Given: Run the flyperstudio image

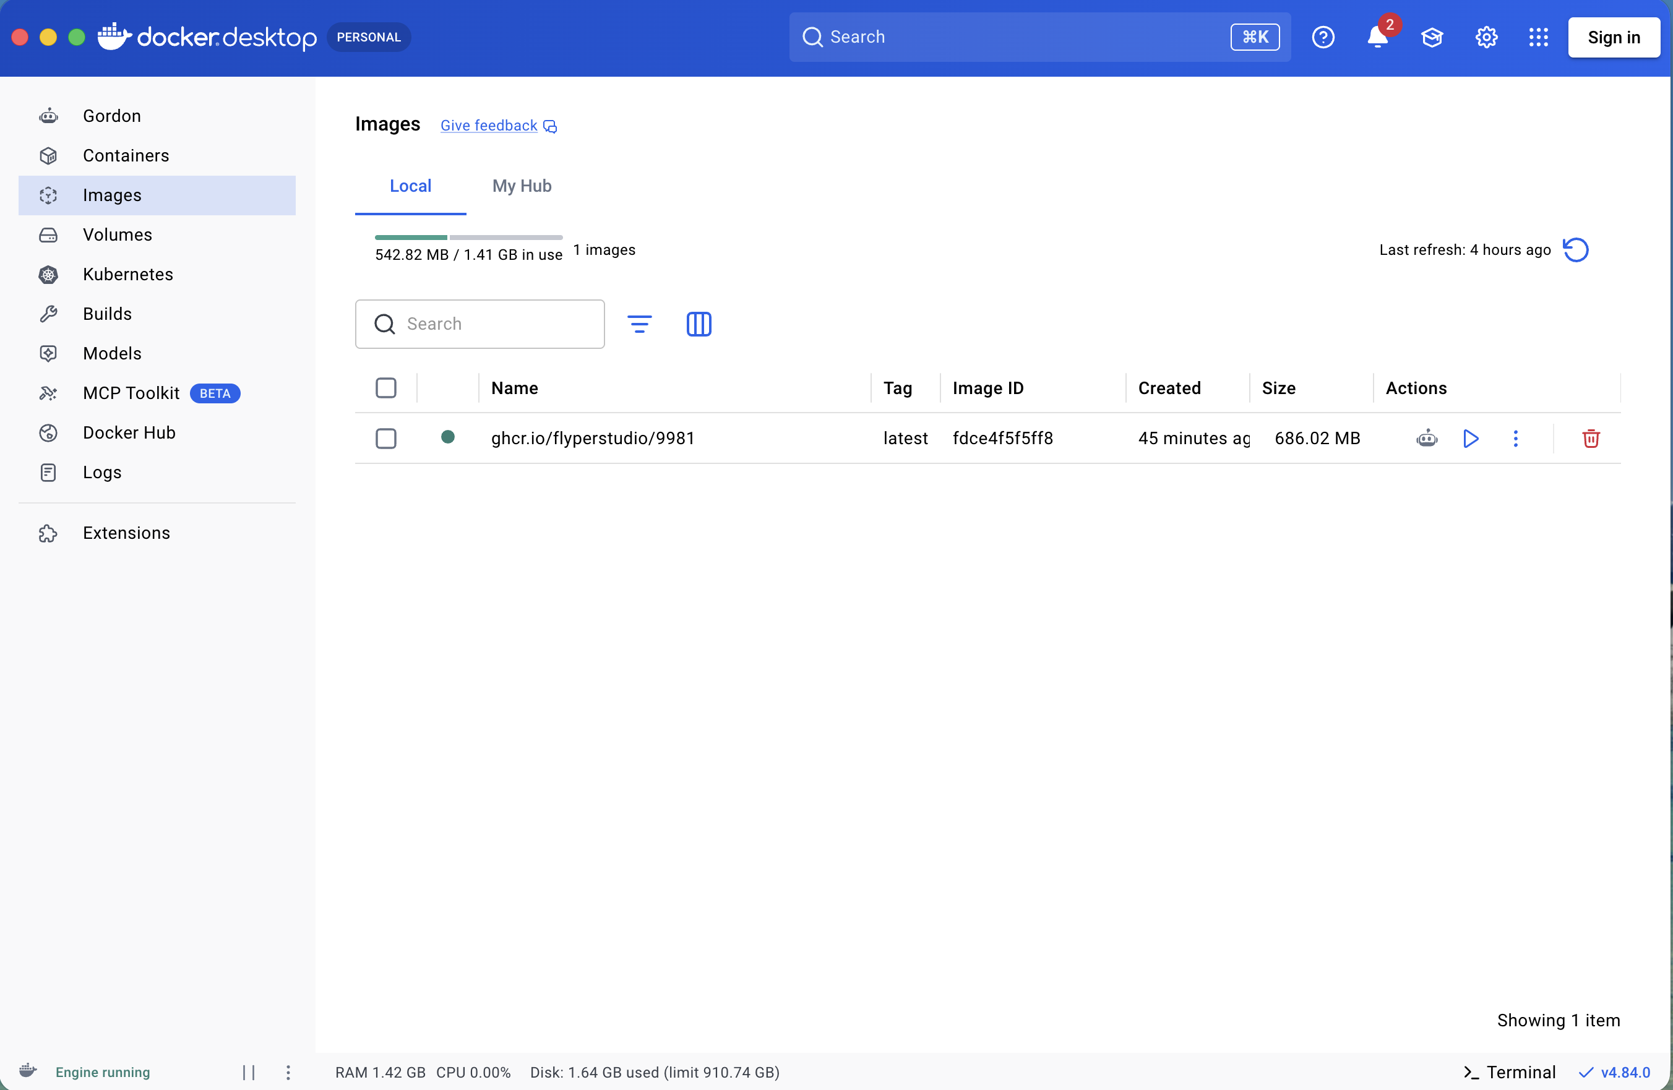Looking at the screenshot, I should coord(1471,439).
